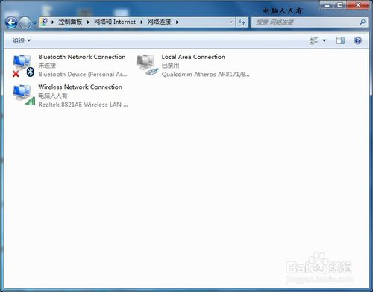
Task: Click the Qualcomm Atheros AR8171 adapter text
Action: [x=205, y=74]
